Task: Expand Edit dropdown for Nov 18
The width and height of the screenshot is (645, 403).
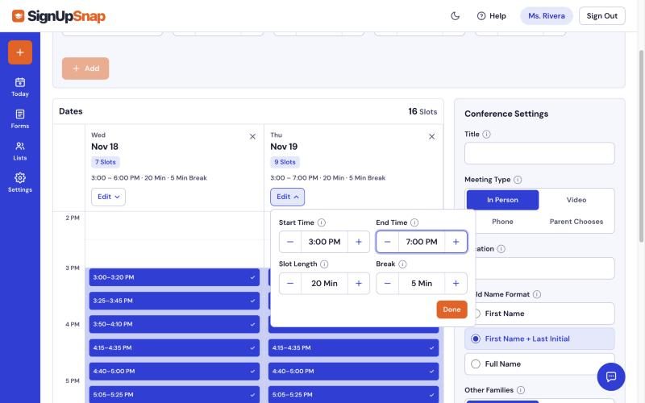Action: point(108,197)
